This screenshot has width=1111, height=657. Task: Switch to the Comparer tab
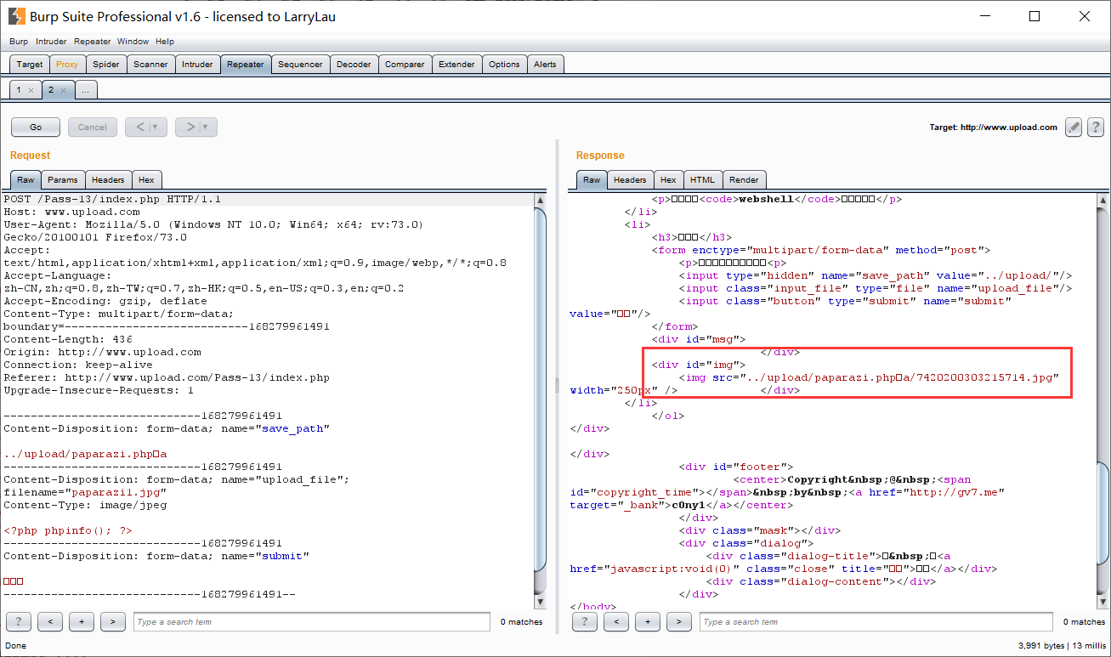tap(405, 65)
